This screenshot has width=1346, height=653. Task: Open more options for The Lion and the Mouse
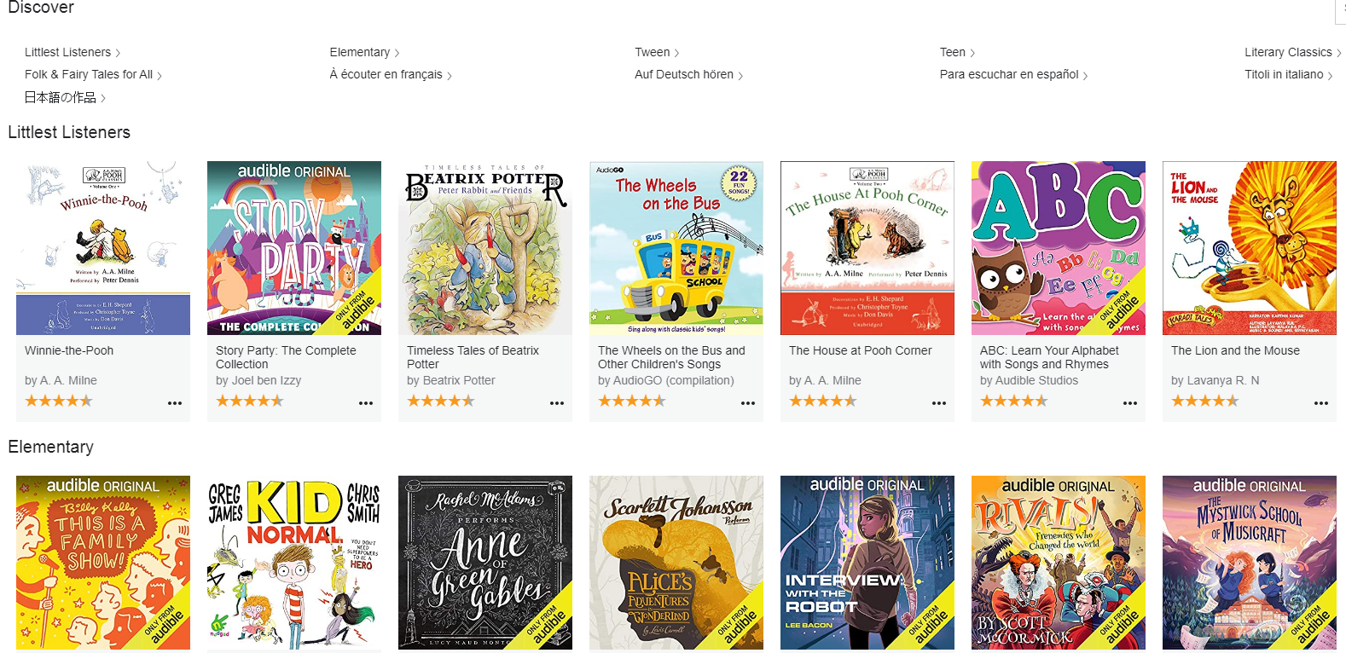coord(1321,403)
